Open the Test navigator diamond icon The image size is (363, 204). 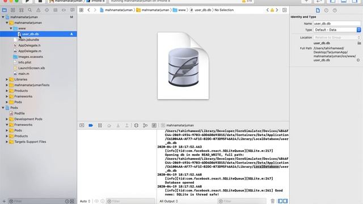coord(47,10)
